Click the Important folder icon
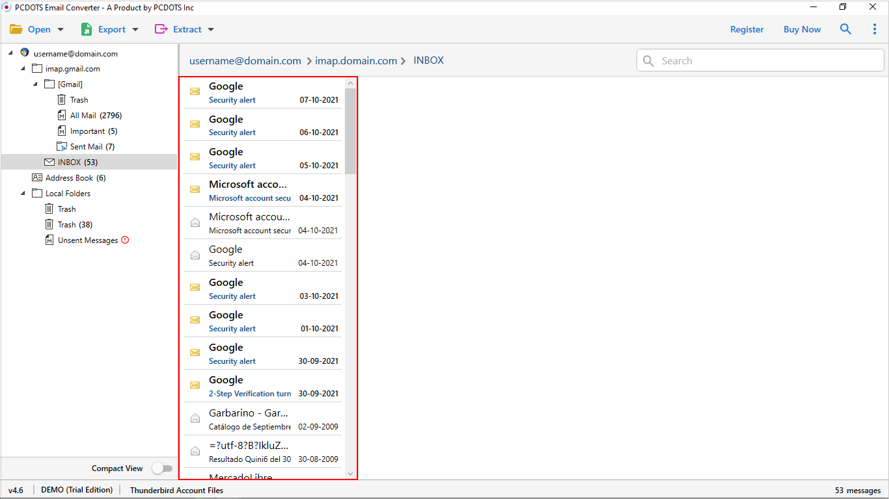Viewport: 889px width, 499px height. (62, 131)
